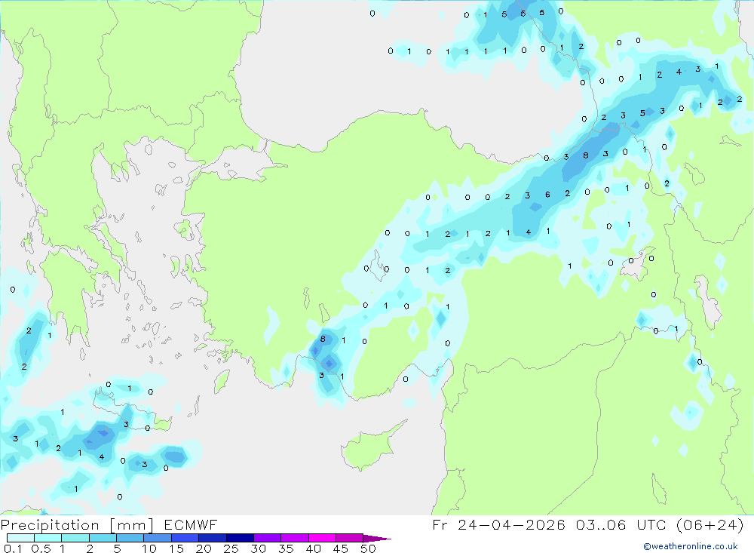Click the legend swatch for 1–2 mm
Viewport: 754px width, 553px height.
pos(75,538)
